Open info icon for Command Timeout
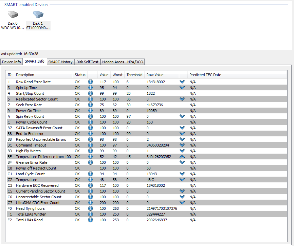 90,145
